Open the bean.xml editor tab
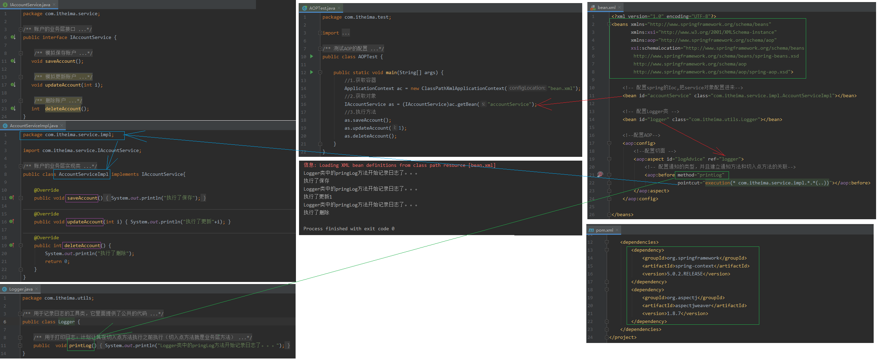The width and height of the screenshot is (884, 364). [x=606, y=7]
